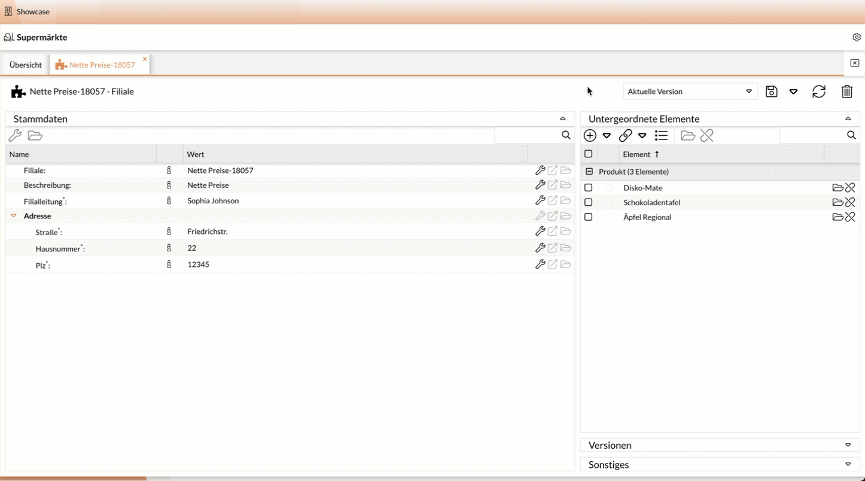The width and height of the screenshot is (865, 481).
Task: Unlink the Disko-Mate element
Action: click(x=850, y=188)
